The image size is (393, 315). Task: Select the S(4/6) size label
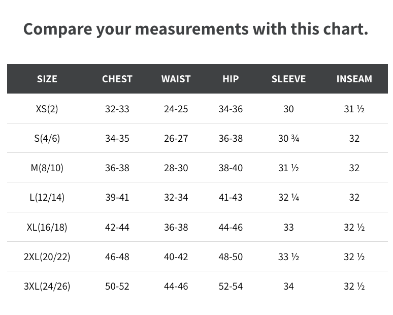[x=47, y=138]
